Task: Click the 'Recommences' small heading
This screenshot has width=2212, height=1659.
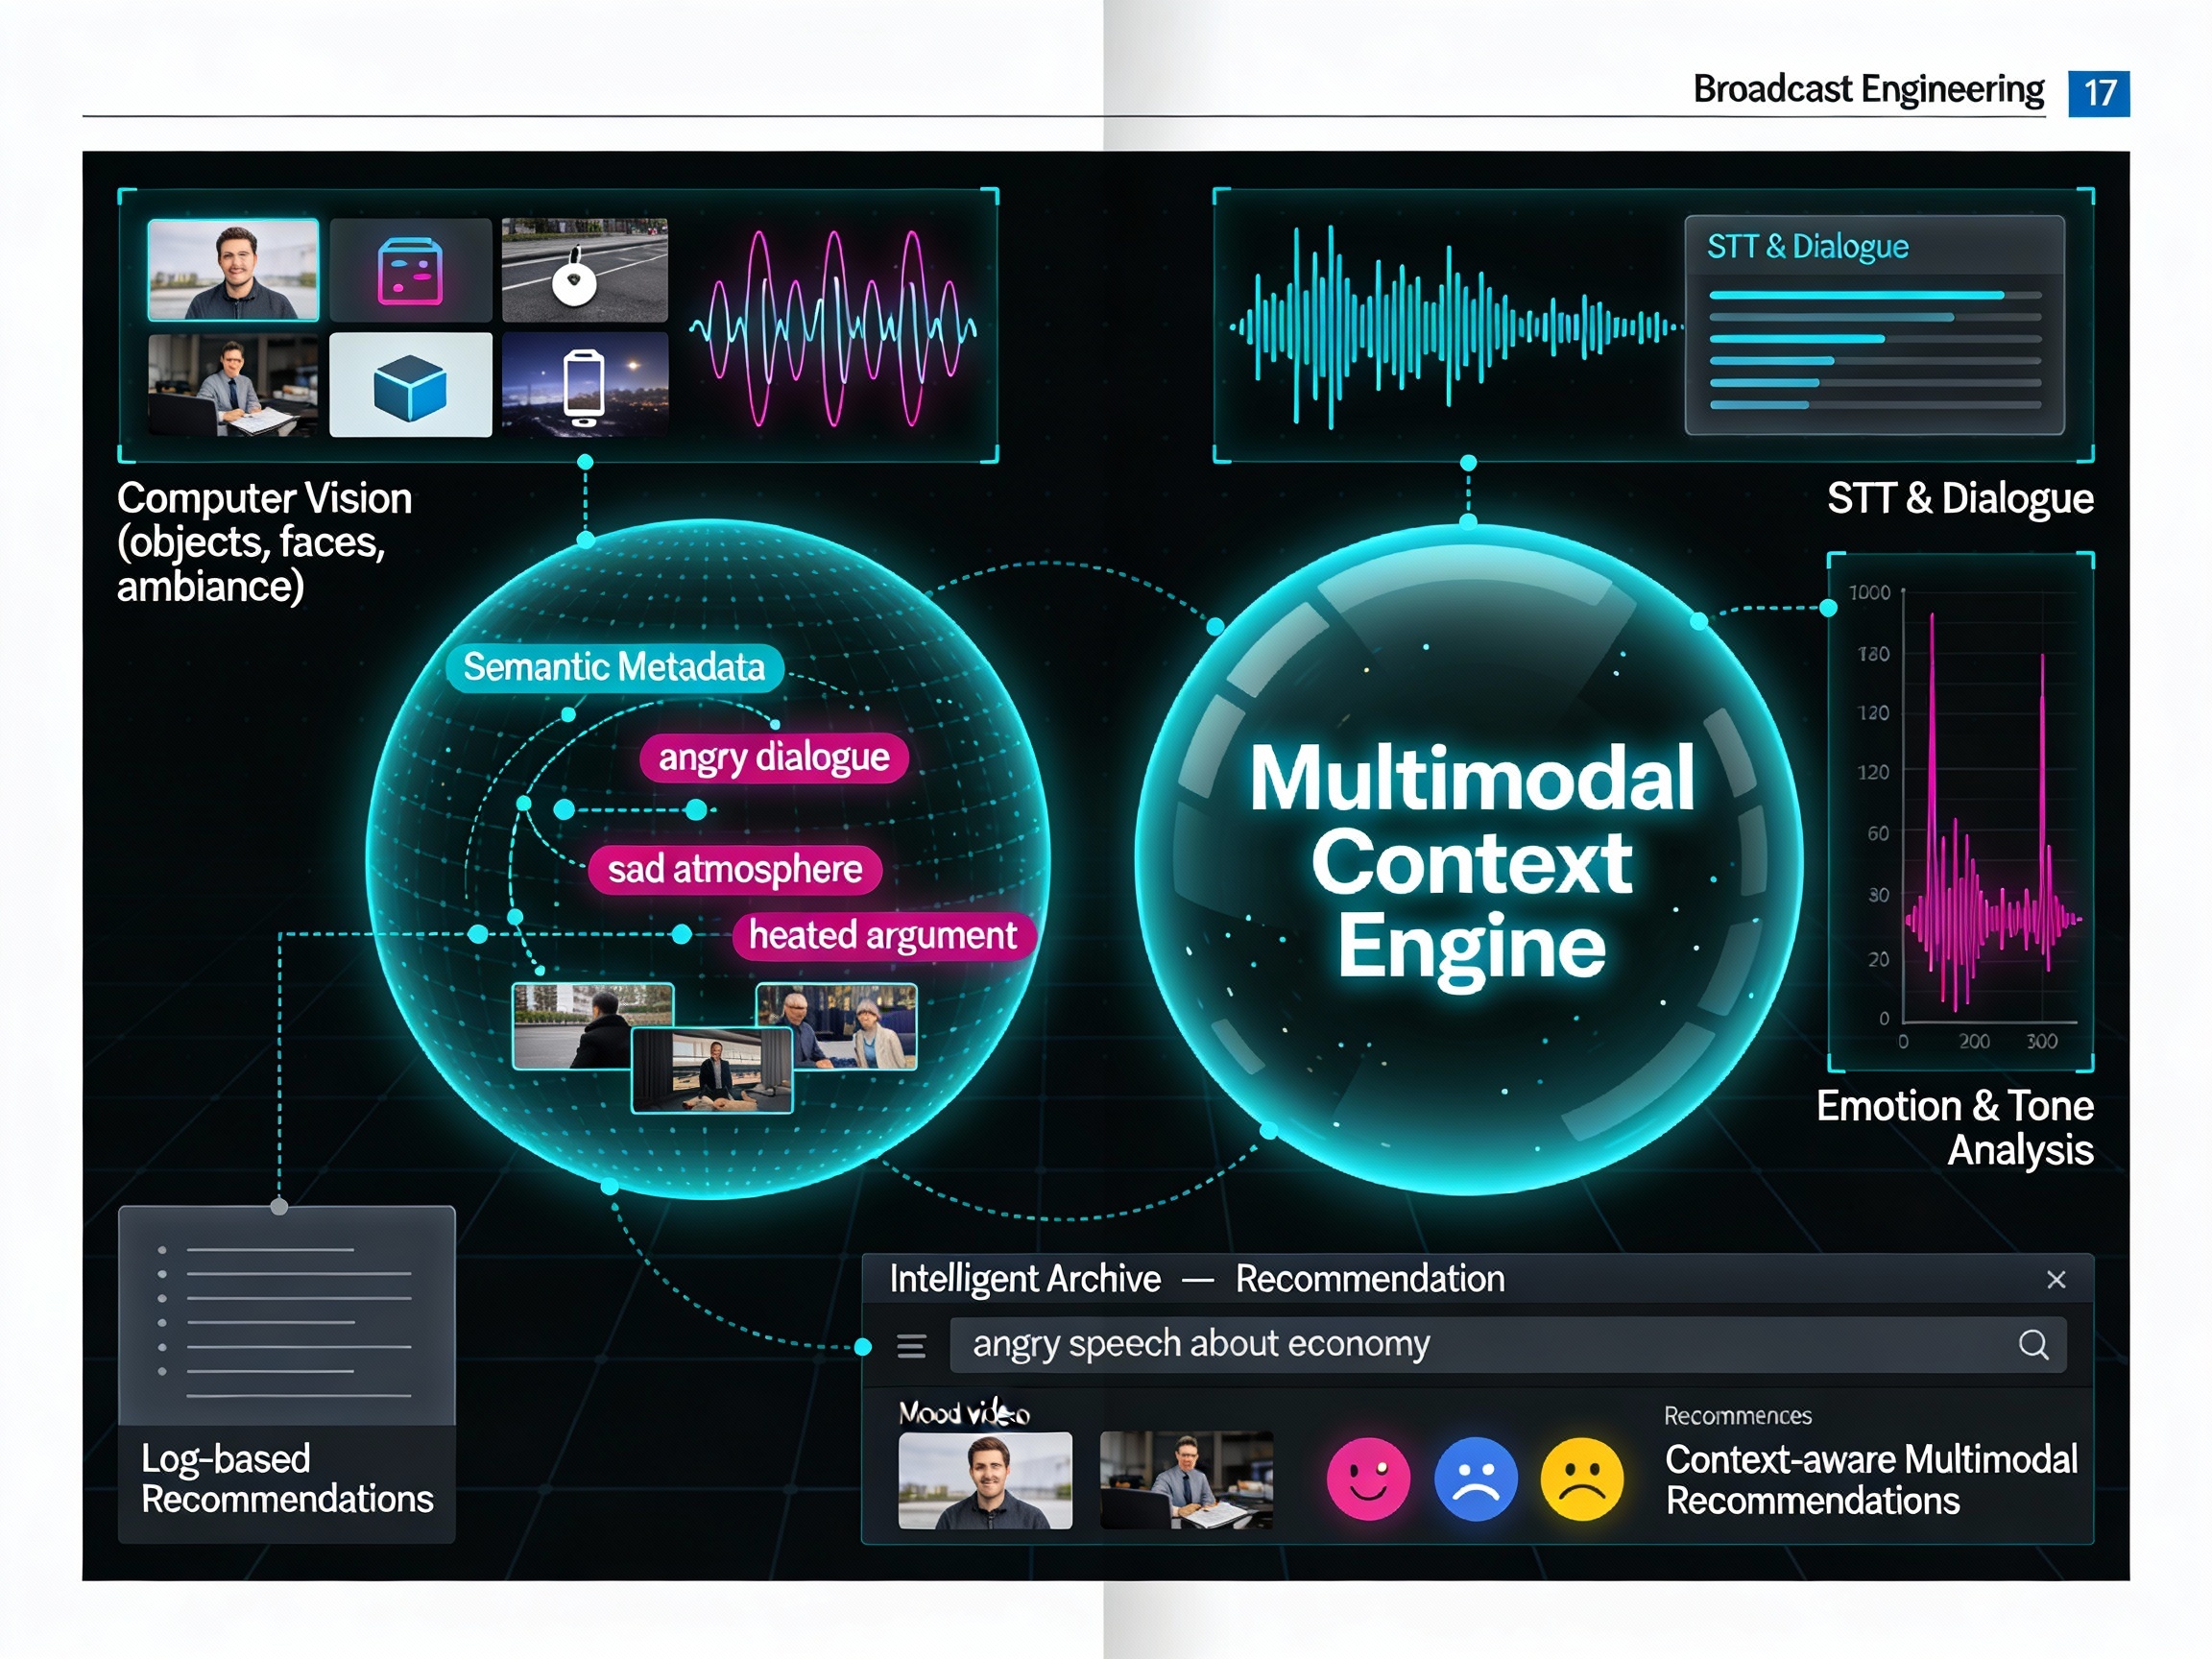Action: pyautogui.click(x=1738, y=1415)
